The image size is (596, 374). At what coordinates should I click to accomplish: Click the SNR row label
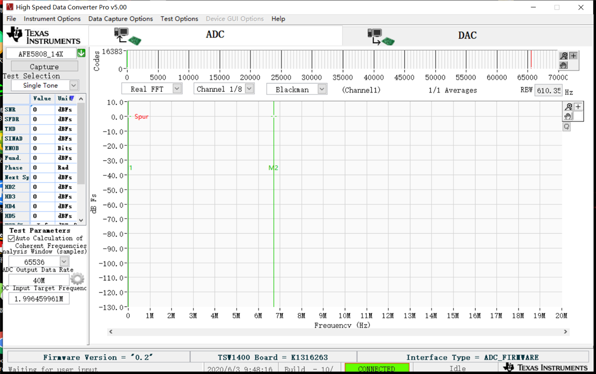pyautogui.click(x=10, y=110)
